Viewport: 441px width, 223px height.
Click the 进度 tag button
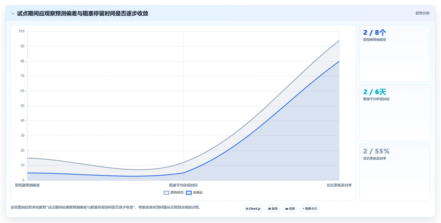290,209
